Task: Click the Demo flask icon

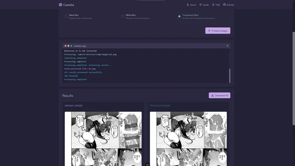Action: pyautogui.click(x=188, y=5)
